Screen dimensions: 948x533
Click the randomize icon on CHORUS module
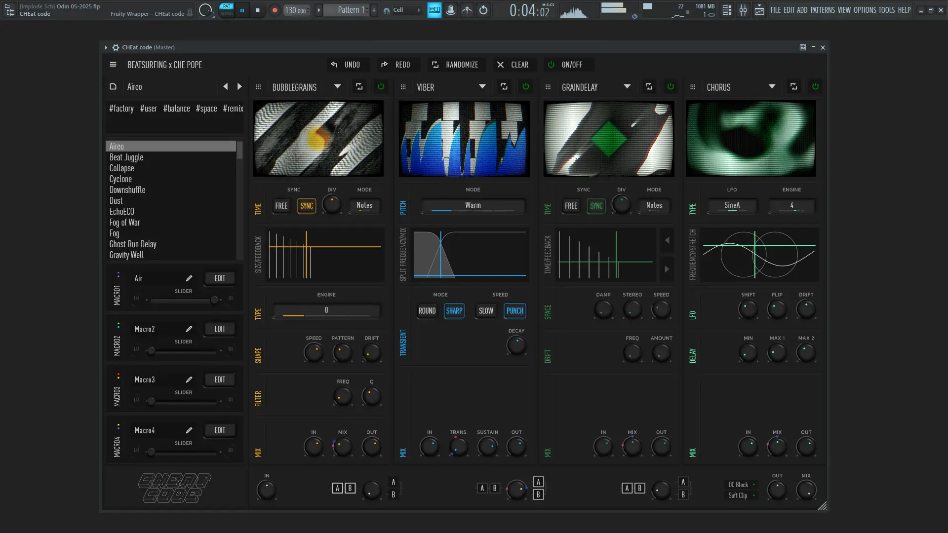[793, 87]
